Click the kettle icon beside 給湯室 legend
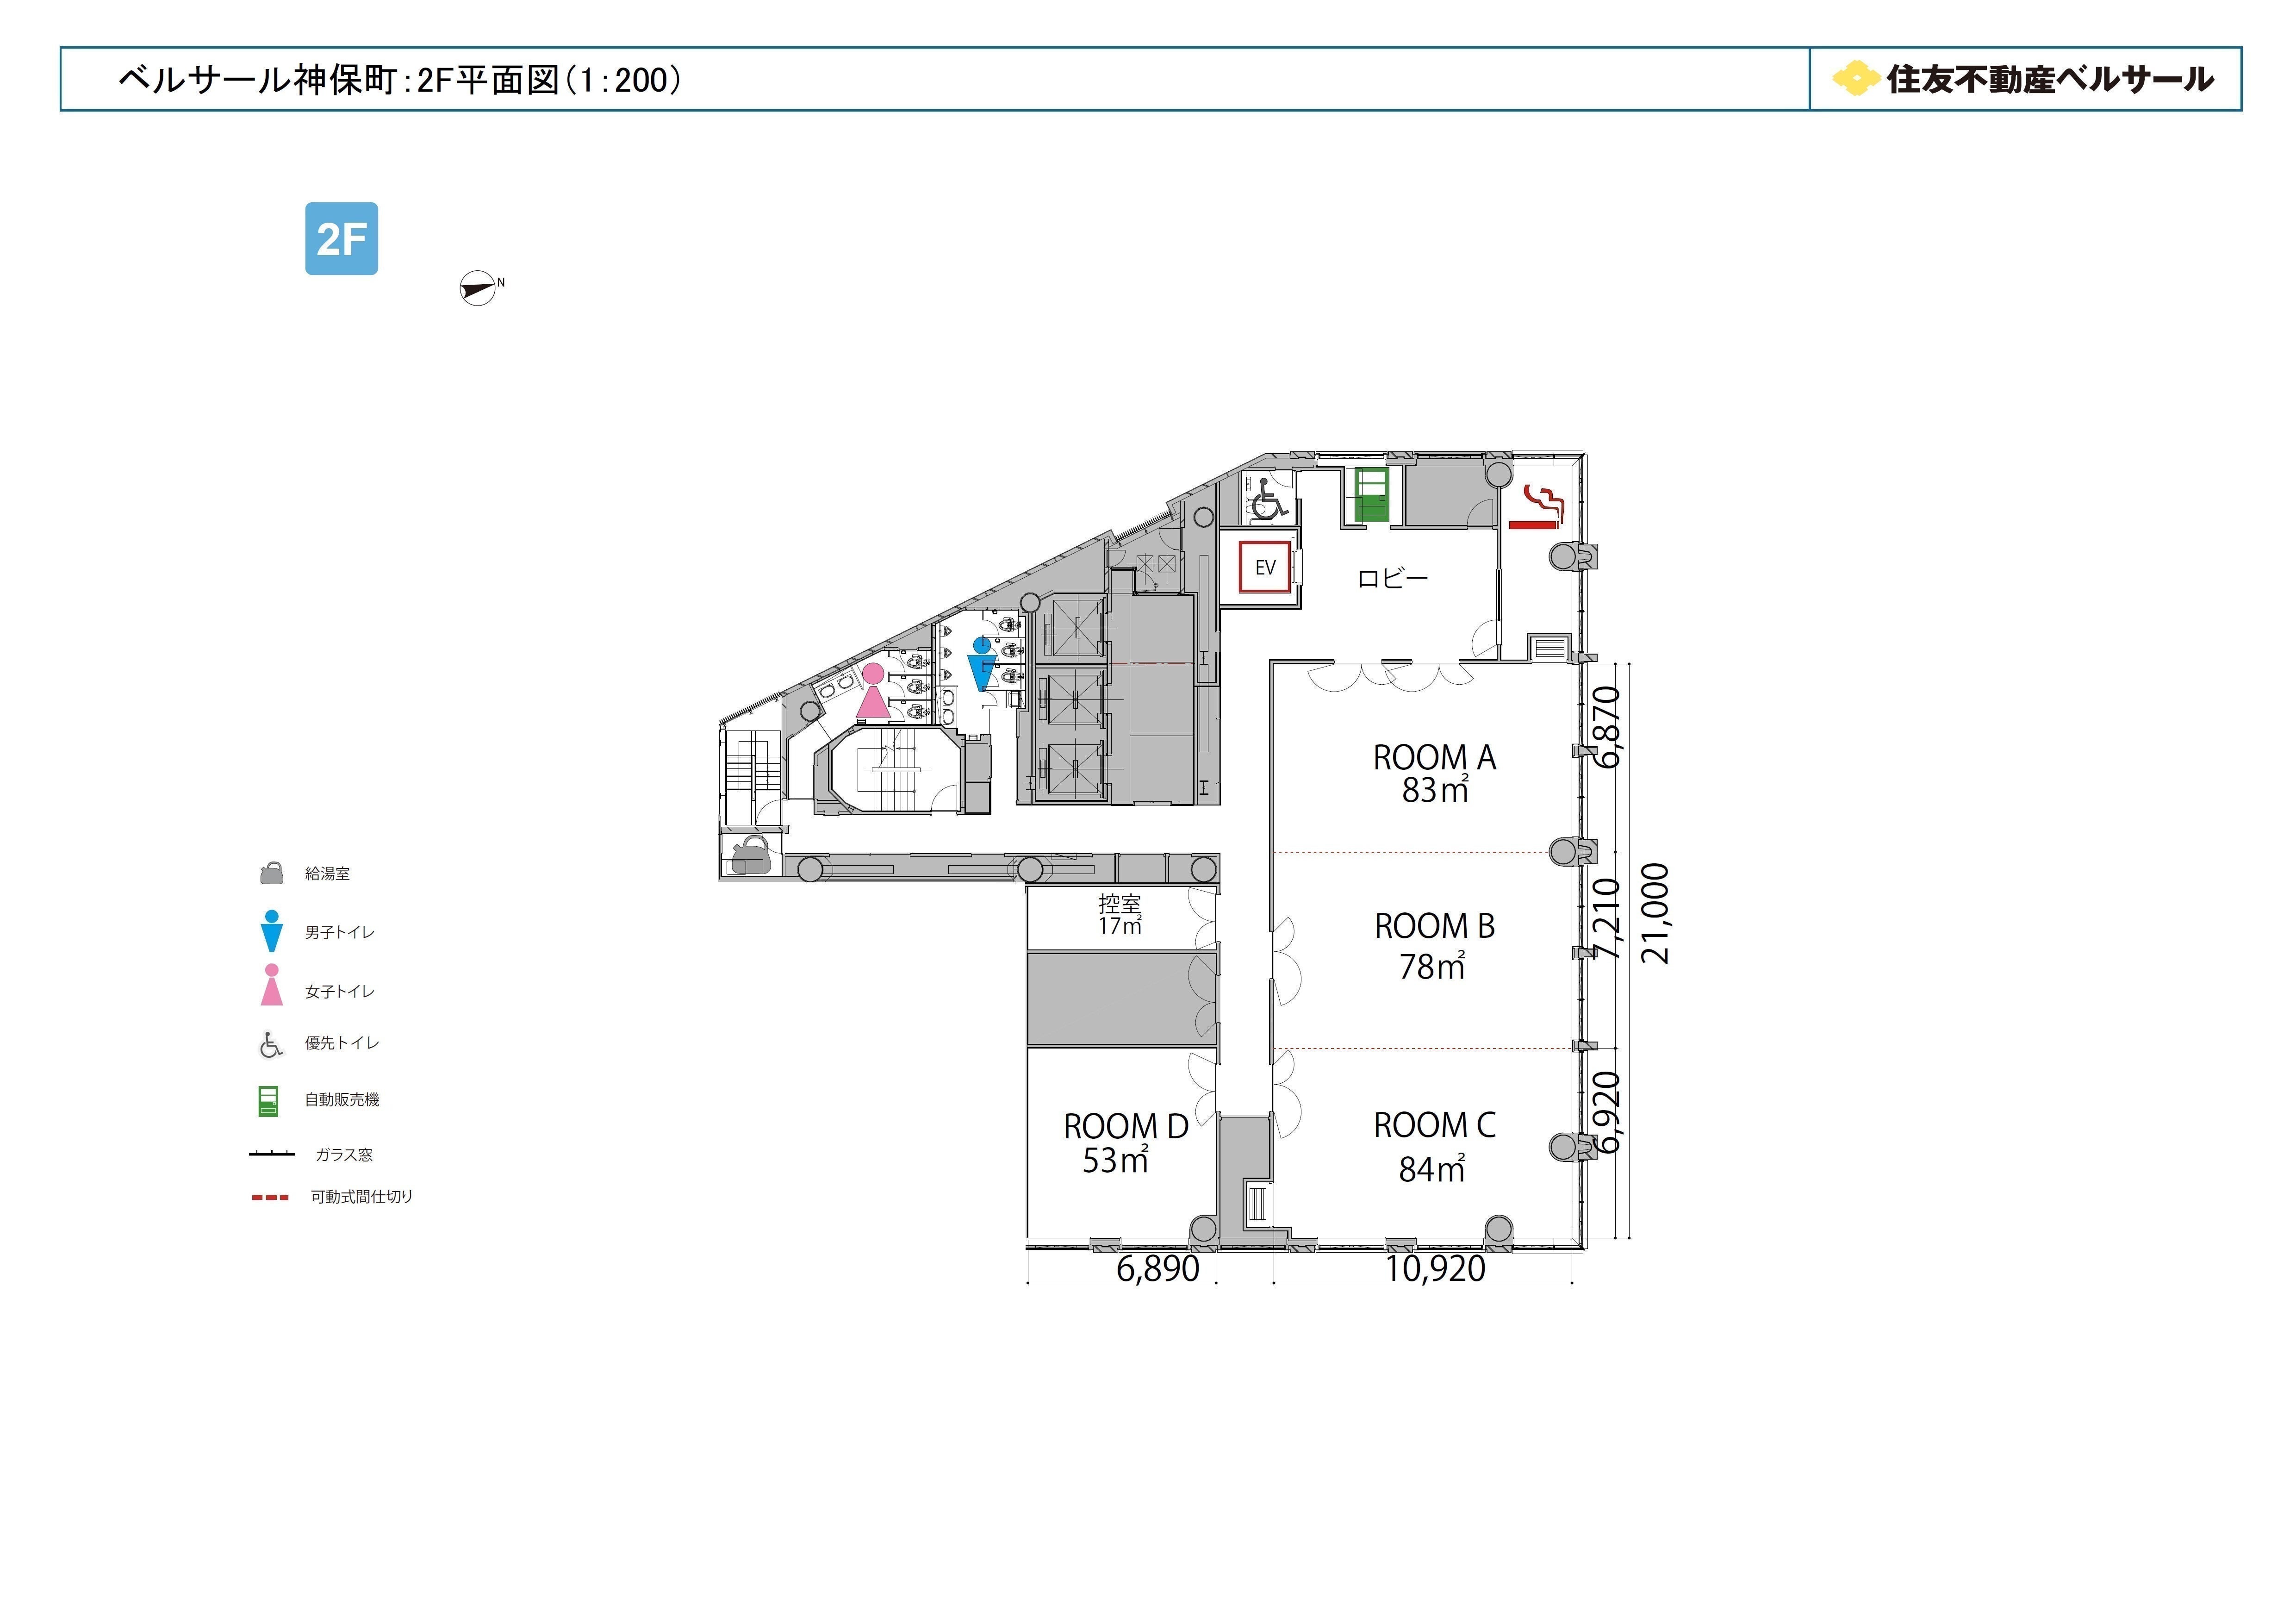Viewport: 2296px width, 1623px height. 271,874
